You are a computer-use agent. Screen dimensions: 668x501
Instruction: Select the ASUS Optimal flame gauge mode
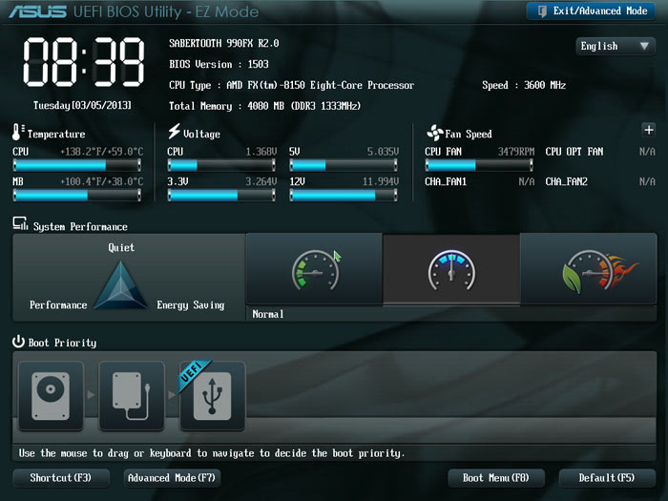[589, 269]
